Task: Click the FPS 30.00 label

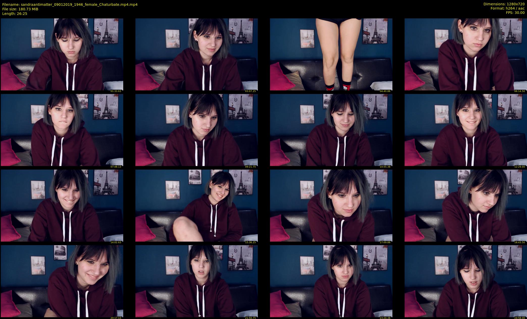Action: [515, 13]
